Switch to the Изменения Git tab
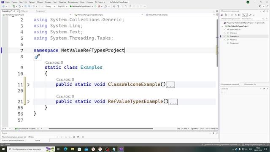The image size is (270, 152). [x=250, y=84]
